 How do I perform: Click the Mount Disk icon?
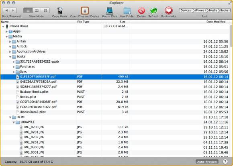tap(110, 11)
